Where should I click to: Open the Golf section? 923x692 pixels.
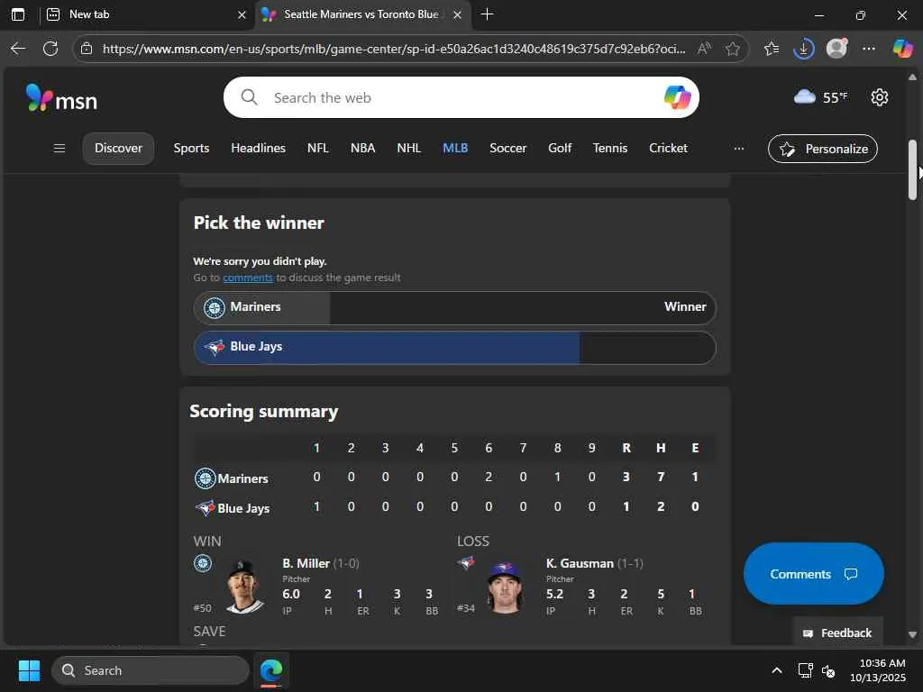(x=560, y=149)
